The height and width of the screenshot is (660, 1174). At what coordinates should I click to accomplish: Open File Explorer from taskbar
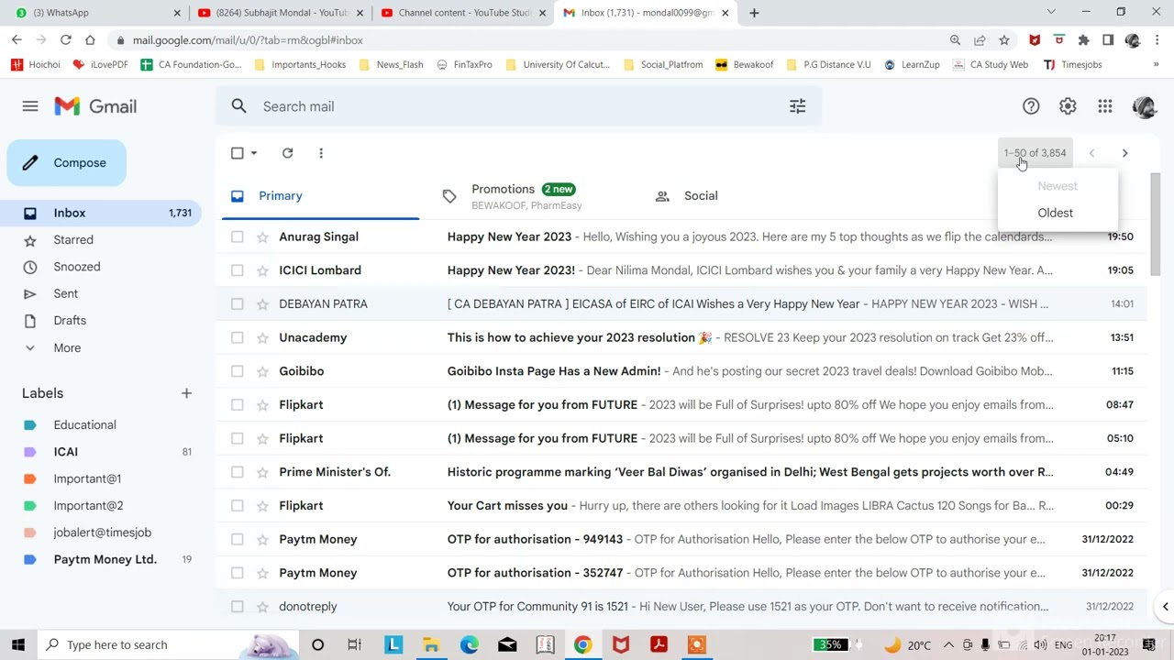click(x=431, y=644)
